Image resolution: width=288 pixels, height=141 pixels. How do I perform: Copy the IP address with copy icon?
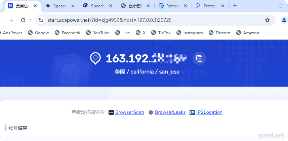pos(199,58)
